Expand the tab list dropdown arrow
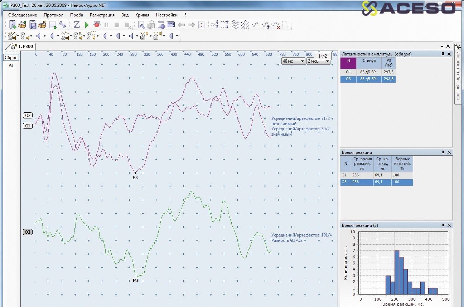The image size is (464, 307). (442, 47)
